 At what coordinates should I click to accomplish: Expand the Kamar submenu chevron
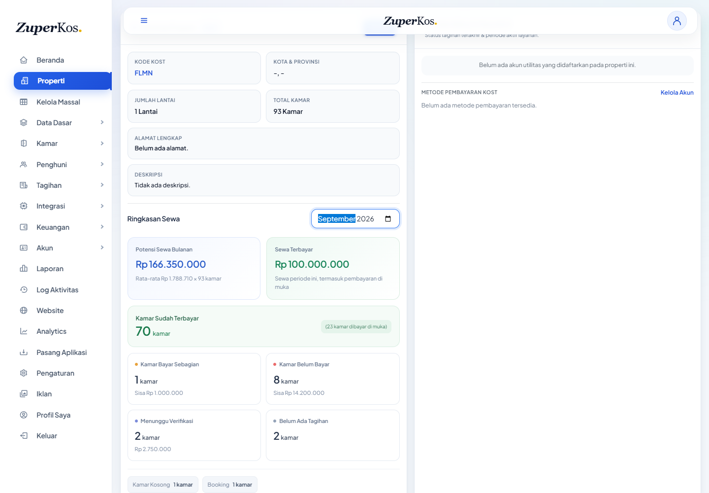click(x=102, y=143)
